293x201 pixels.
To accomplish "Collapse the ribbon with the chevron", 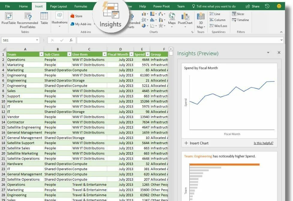I will click(281, 32).
